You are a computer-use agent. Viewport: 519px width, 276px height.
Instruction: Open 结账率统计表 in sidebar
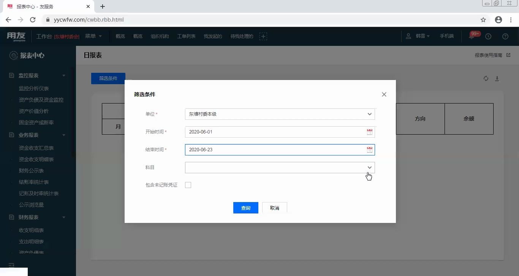34,182
